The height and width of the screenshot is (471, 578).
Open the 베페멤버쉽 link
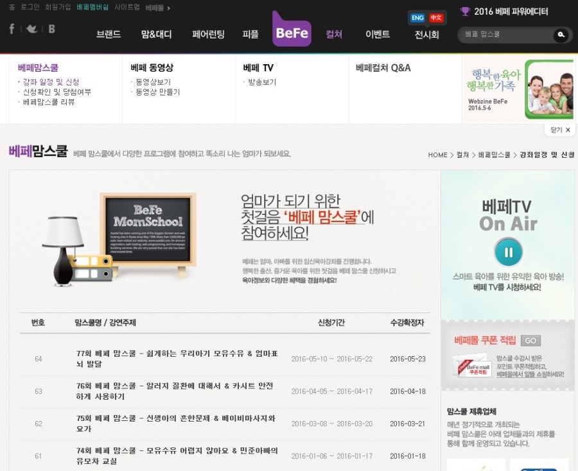coord(92,7)
